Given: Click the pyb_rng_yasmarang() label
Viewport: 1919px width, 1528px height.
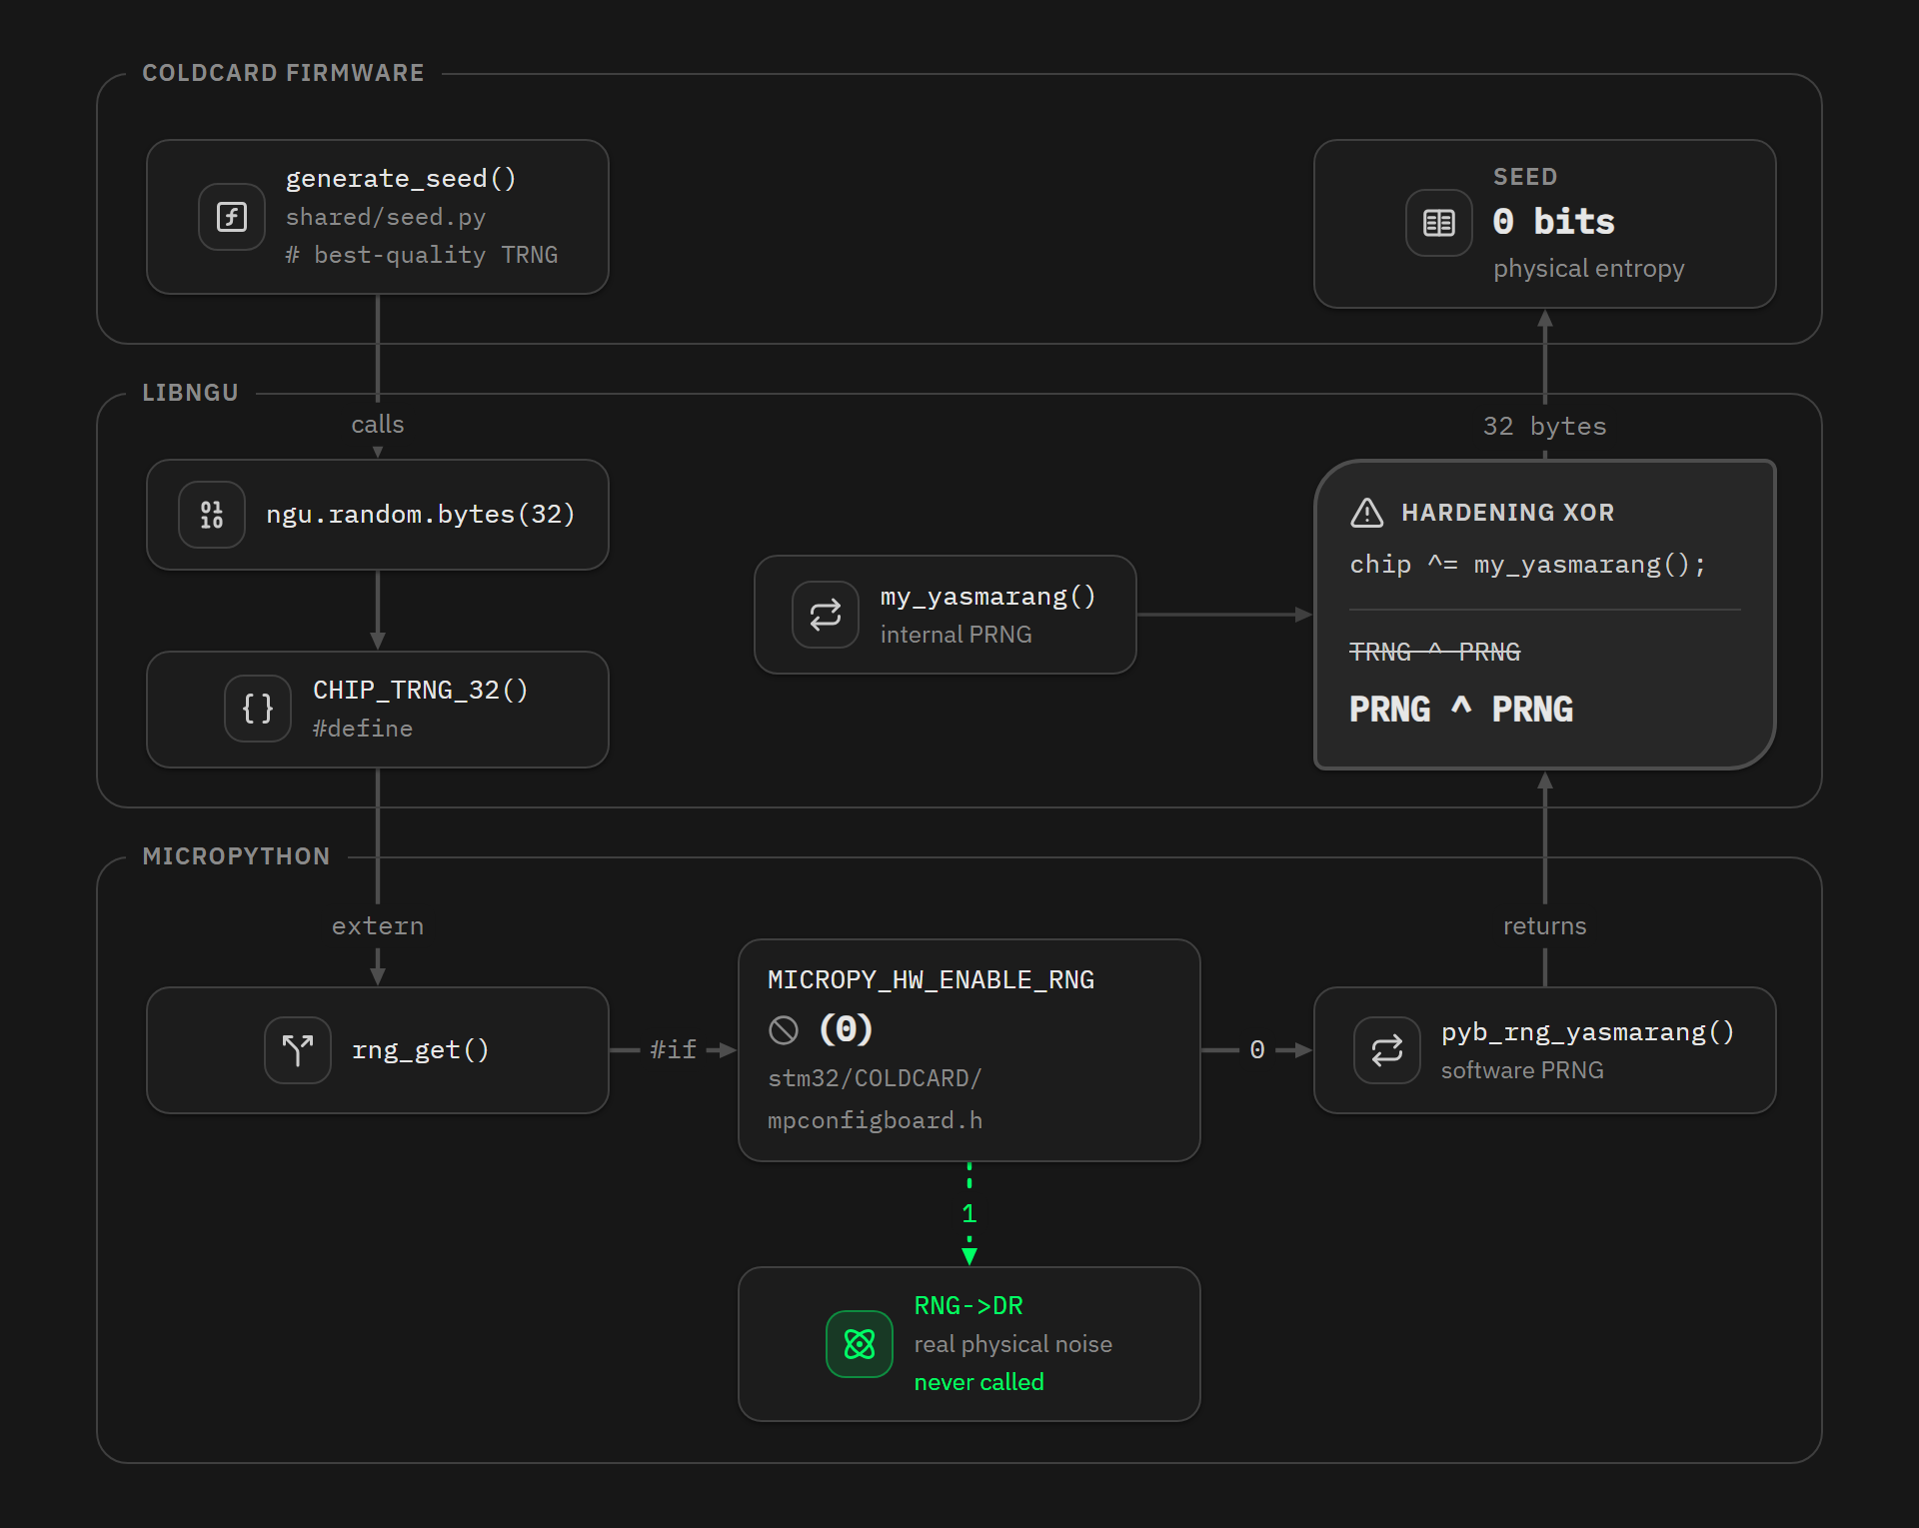Looking at the screenshot, I should [x=1587, y=1032].
